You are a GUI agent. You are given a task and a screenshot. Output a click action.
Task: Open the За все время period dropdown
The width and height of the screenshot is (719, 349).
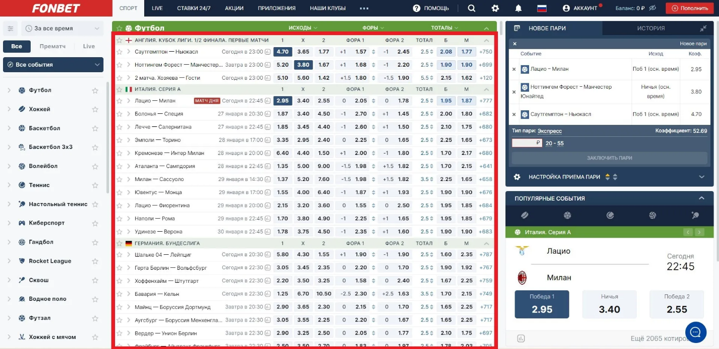pos(62,29)
